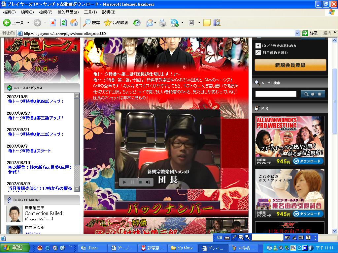Screen dimensions: 338x253
Task: Switch to iTunes taskbar window
Action: coord(92,248)
